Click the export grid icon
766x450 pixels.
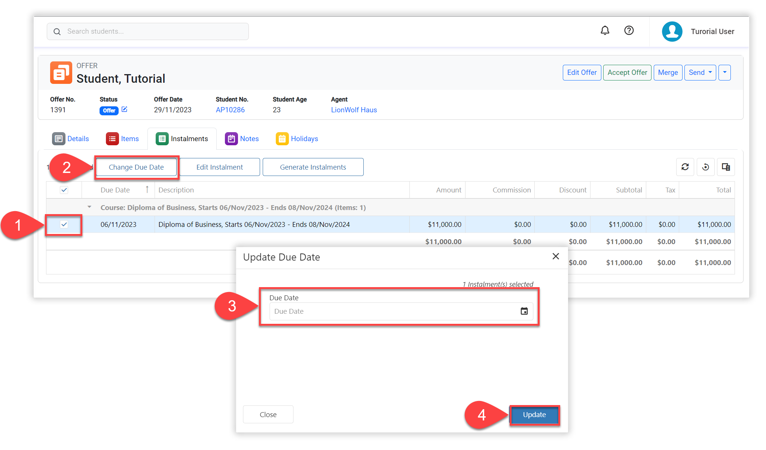pos(726,167)
